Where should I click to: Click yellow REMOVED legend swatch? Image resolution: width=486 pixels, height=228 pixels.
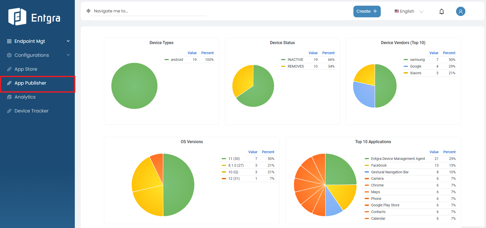[283, 66]
